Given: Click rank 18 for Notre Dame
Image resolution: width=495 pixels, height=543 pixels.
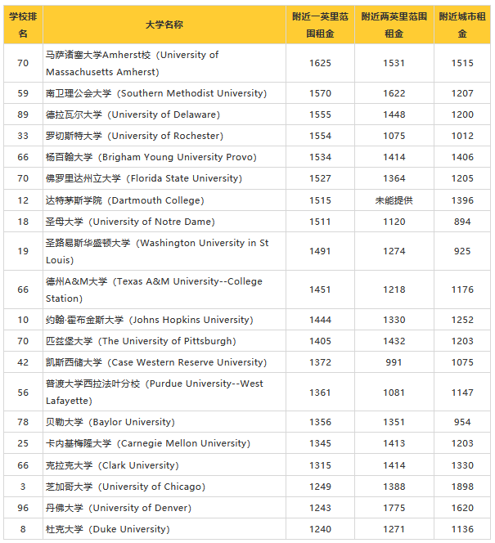Looking at the screenshot, I should [x=23, y=222].
